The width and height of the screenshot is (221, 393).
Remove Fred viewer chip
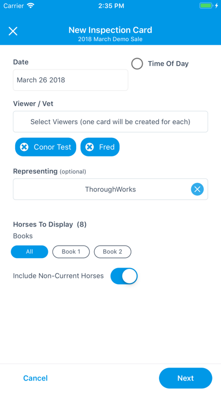coord(90,147)
